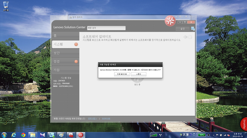Screen dimensions: 247x138
Task: Click the green signal bars taskbar gadget
Action: click(154, 135)
